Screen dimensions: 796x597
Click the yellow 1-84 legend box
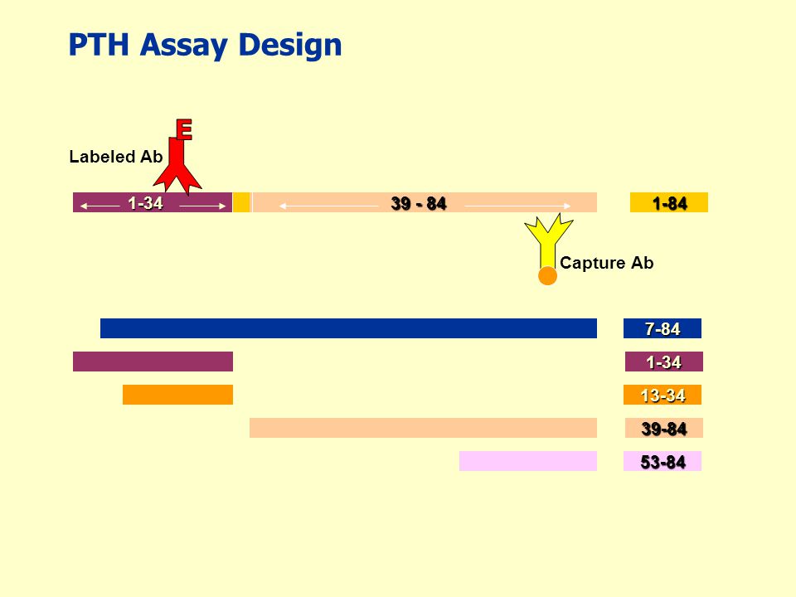click(x=668, y=202)
